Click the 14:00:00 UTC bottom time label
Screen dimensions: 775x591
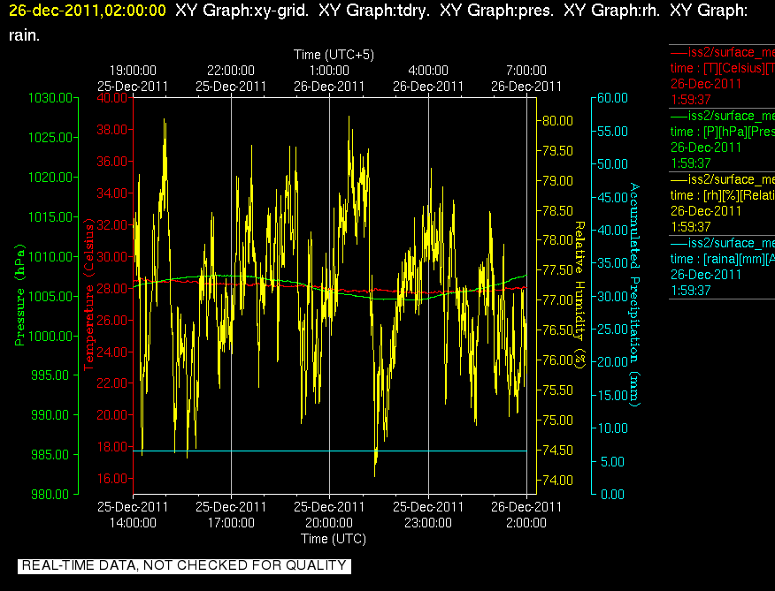coord(133,523)
